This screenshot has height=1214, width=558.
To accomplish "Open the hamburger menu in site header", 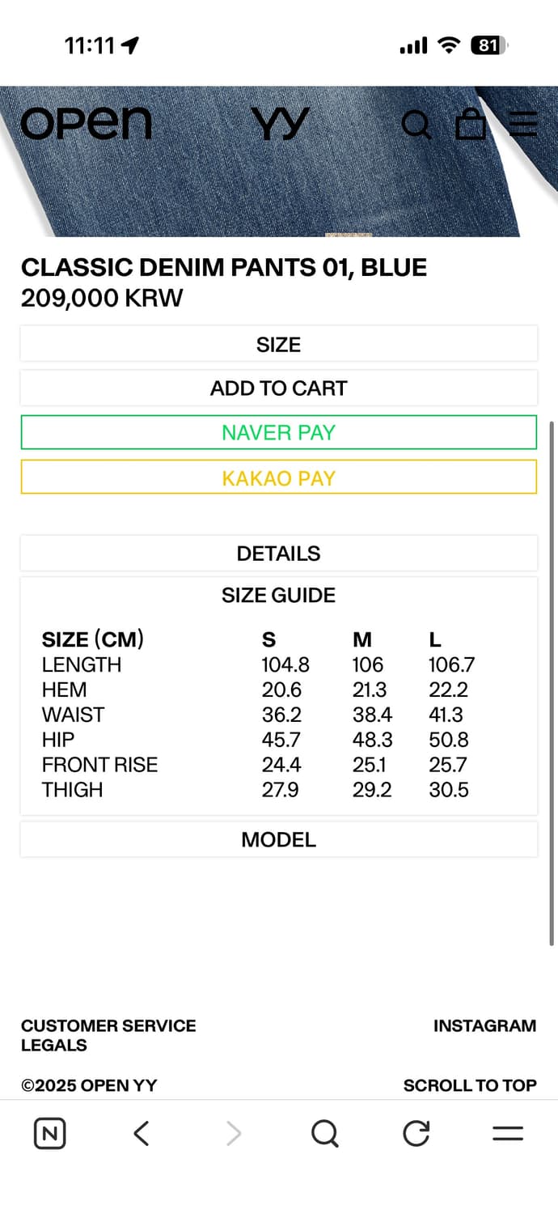I will pyautogui.click(x=523, y=124).
